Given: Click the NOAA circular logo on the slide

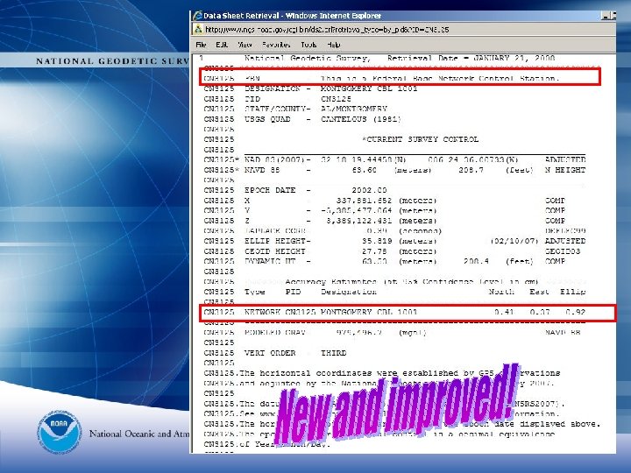Looking at the screenshot, I should tap(60, 433).
